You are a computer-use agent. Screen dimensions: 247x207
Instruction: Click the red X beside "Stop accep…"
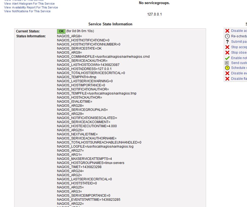tap(227, 47)
